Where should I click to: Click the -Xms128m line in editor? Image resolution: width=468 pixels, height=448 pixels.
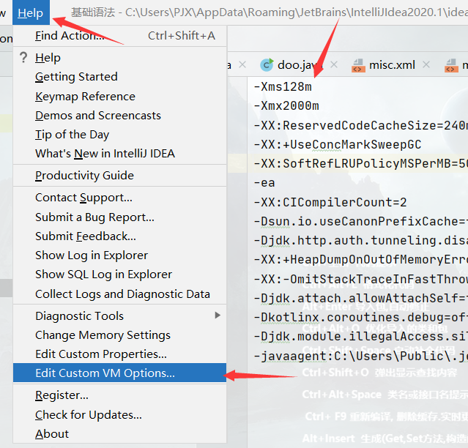(x=283, y=87)
